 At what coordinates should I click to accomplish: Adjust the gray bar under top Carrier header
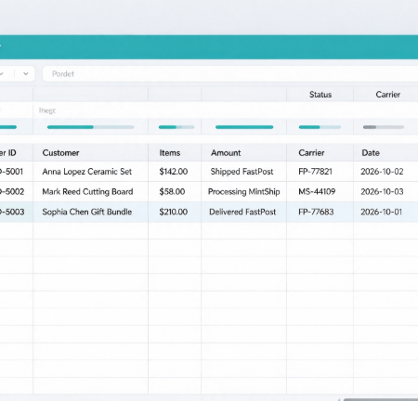tap(384, 127)
